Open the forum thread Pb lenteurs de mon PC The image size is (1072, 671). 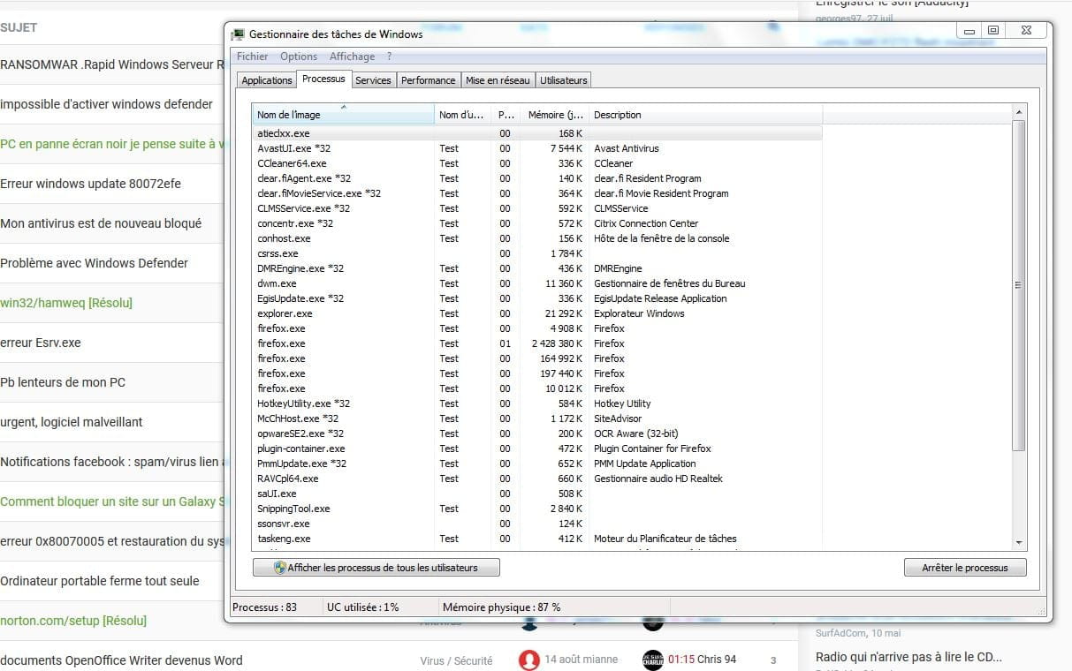[63, 382]
